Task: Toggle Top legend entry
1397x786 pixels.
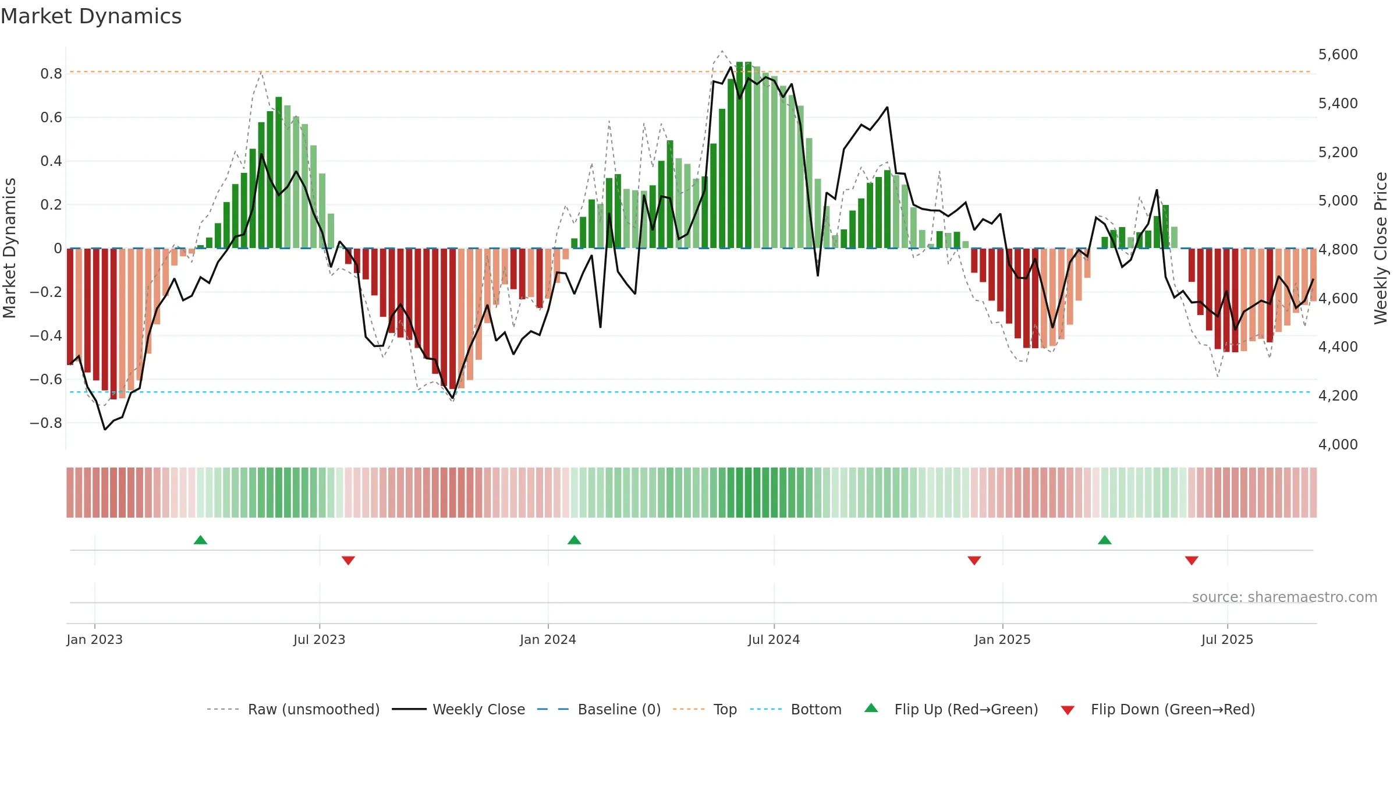Action: 705,709
